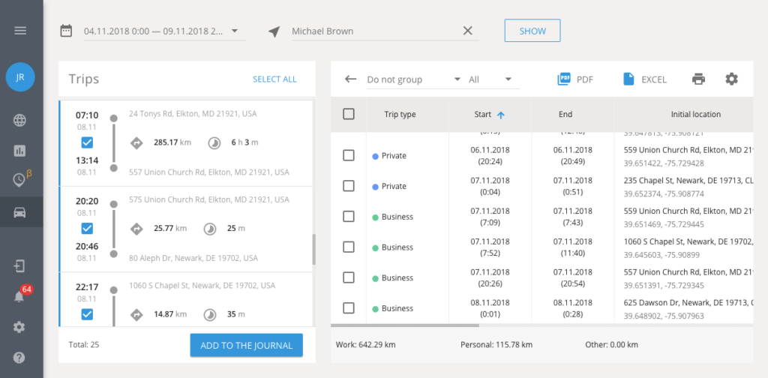
Task: Uncheck the 07:10 trip checkbox
Action: (x=87, y=142)
